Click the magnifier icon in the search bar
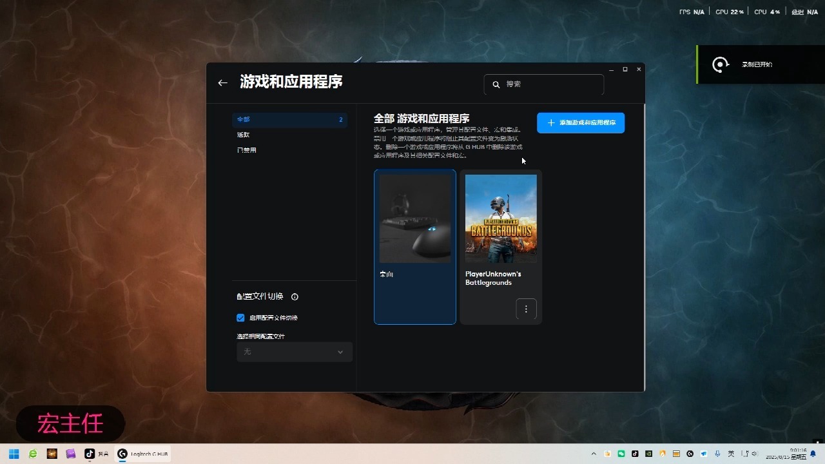 tap(496, 84)
